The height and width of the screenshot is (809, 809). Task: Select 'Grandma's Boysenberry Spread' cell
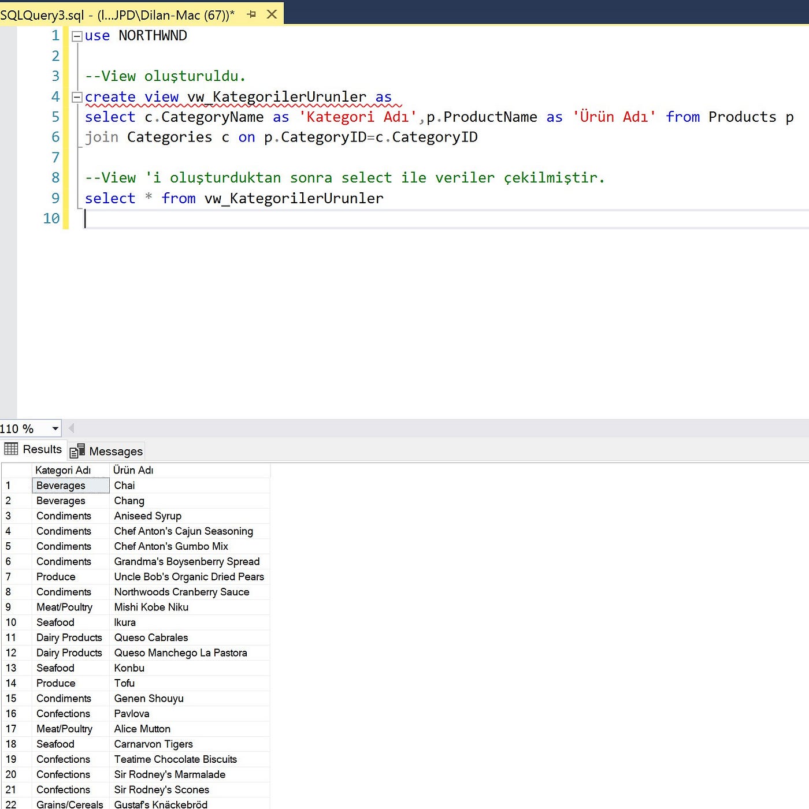pos(190,561)
